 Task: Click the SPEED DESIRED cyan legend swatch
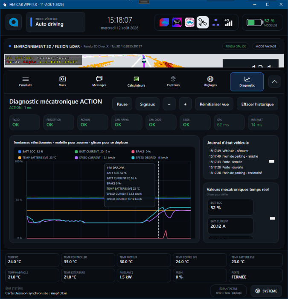[x=133, y=158]
